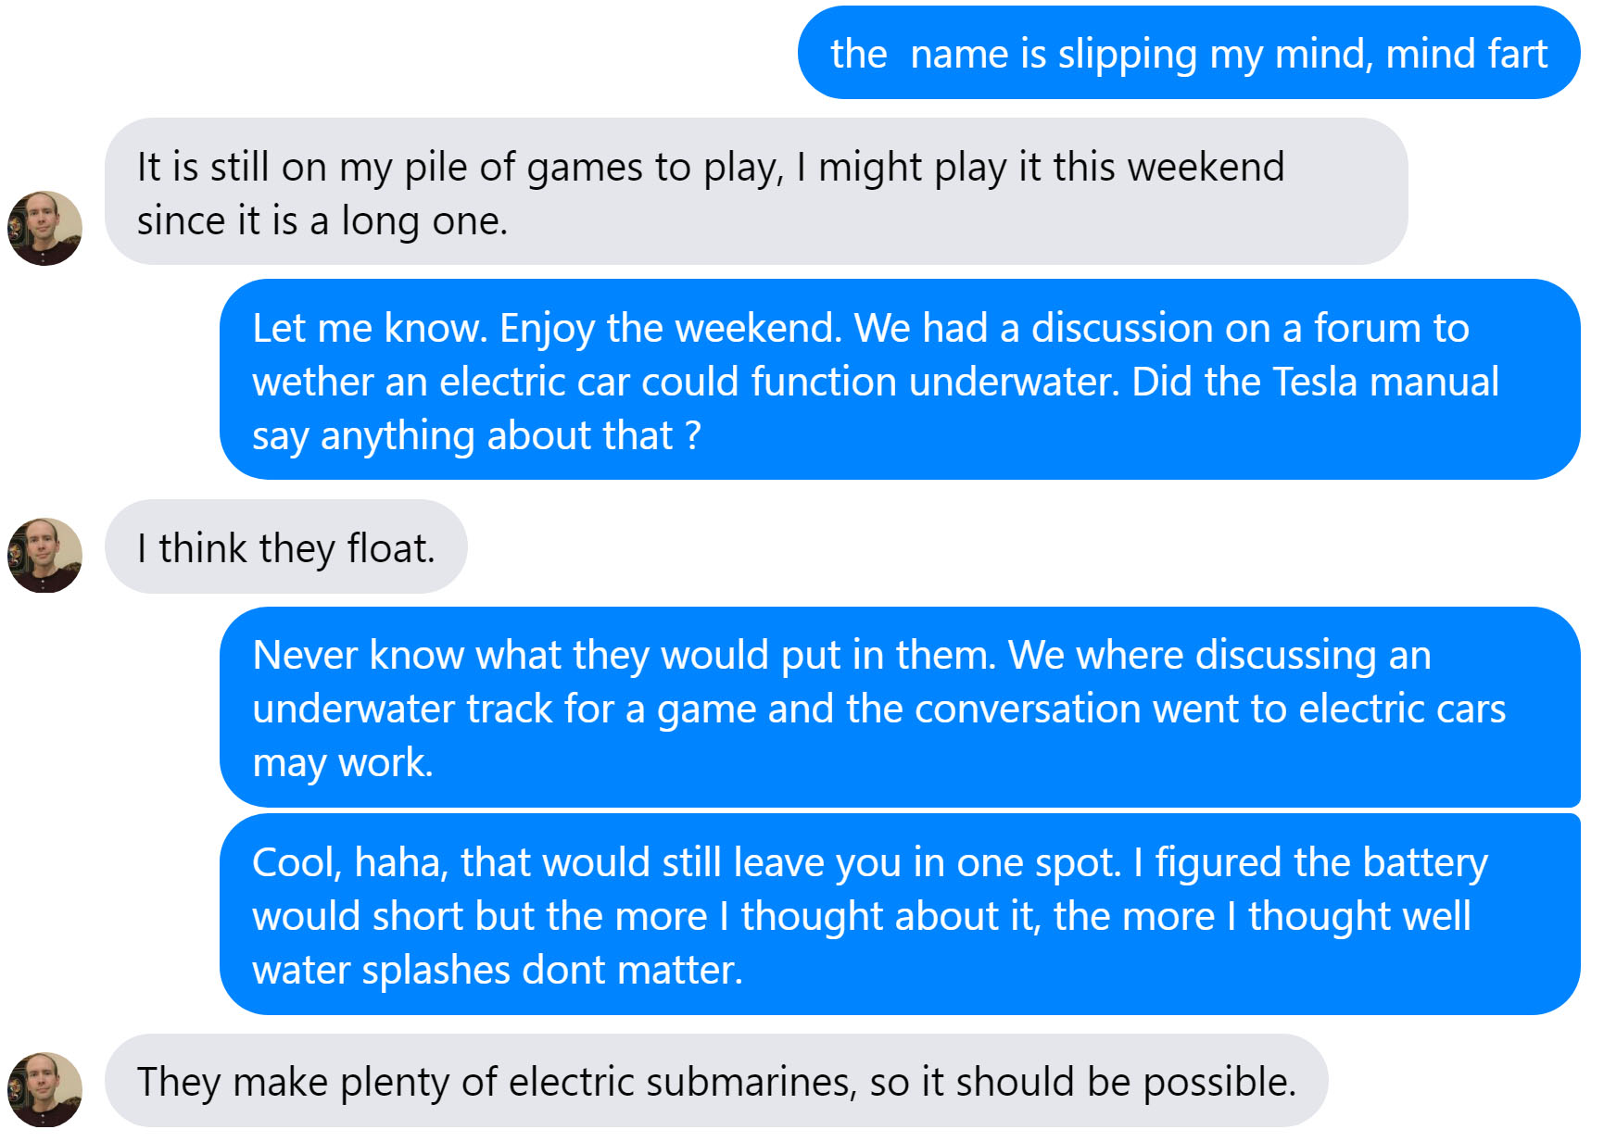The image size is (1604, 1142).
Task: Click the words "mind fart" in top bubble
Action: point(1467,54)
